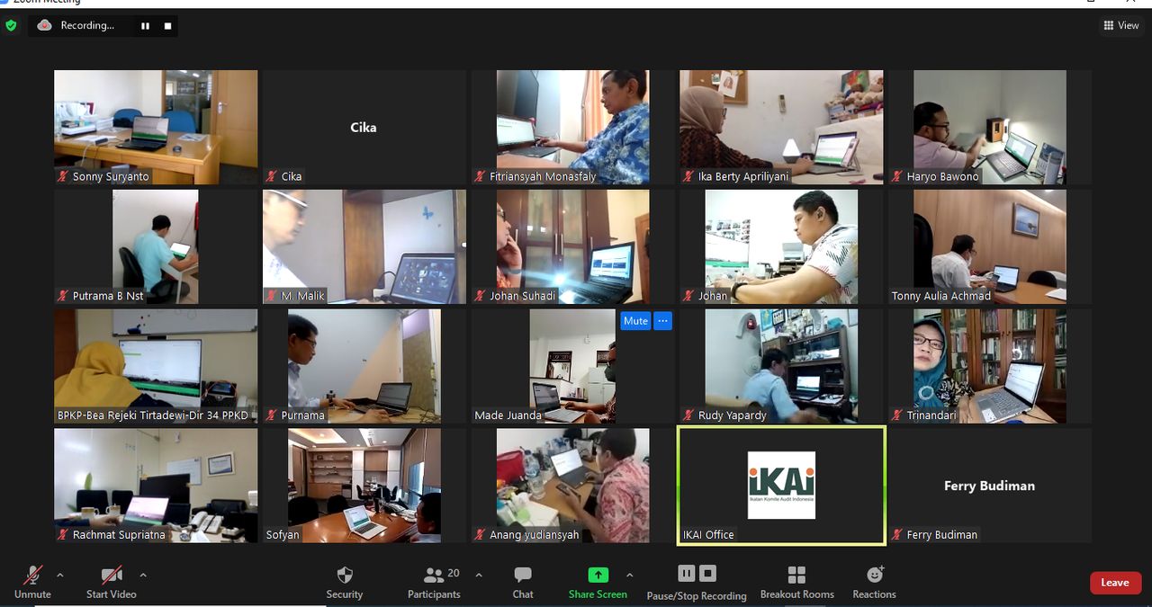Select Trinandari video tile
The image size is (1152, 607).
[x=990, y=366]
